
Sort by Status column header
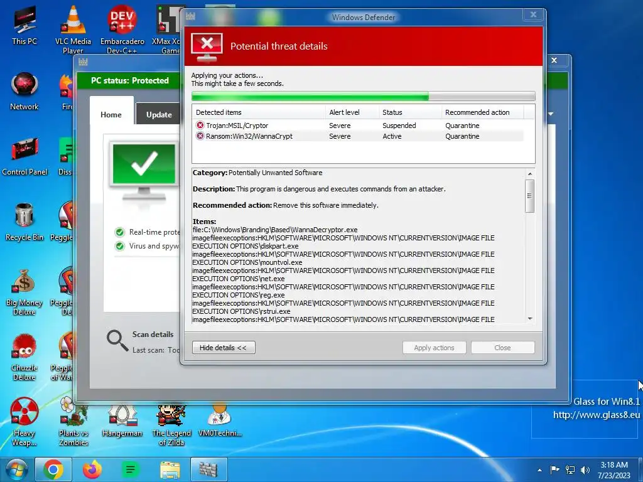[x=410, y=112]
